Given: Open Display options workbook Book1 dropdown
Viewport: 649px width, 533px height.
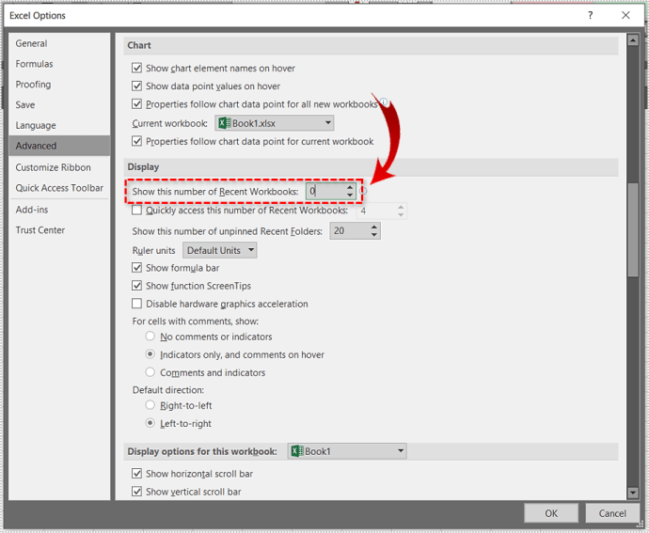Looking at the screenshot, I should [x=401, y=451].
